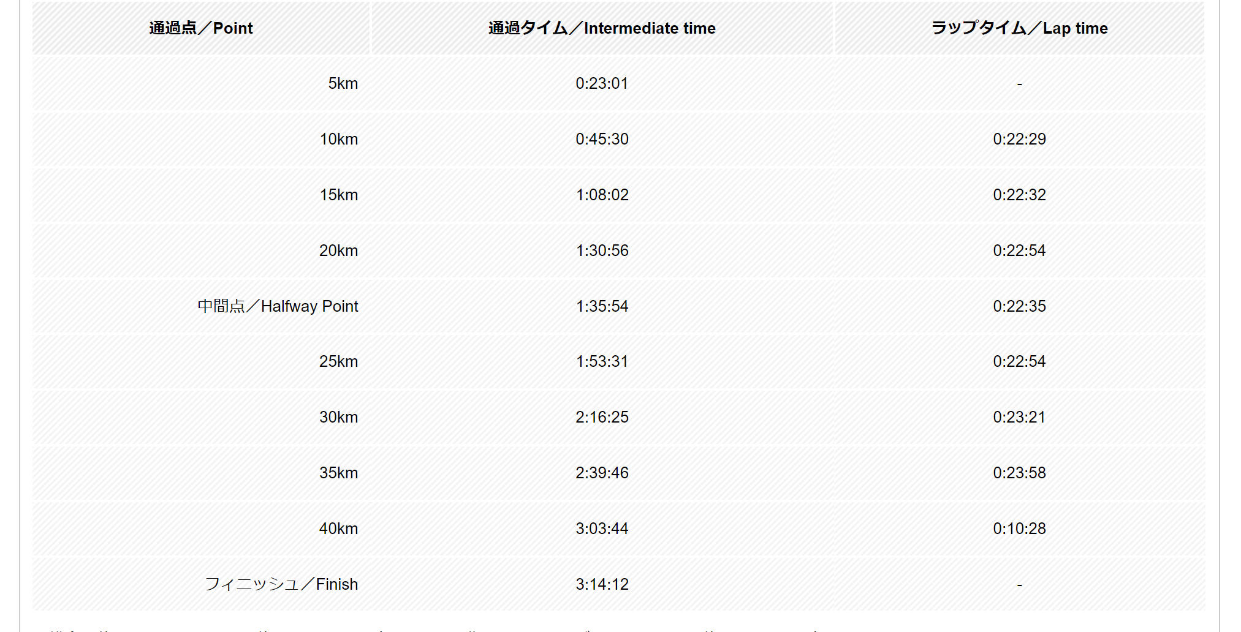
Task: Select the 10km lap time 0:22:29
Action: [x=1019, y=139]
